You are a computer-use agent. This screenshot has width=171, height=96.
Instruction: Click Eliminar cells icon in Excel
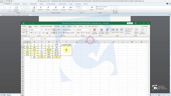click(x=117, y=30)
